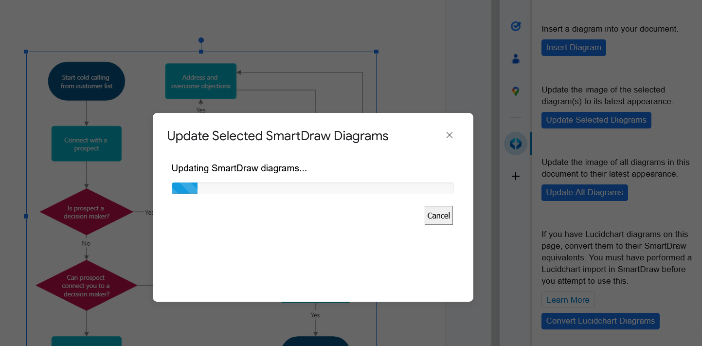Close the Update Selected SmartDraw Diagrams dialog
This screenshot has height=346, width=702.
[x=449, y=135]
